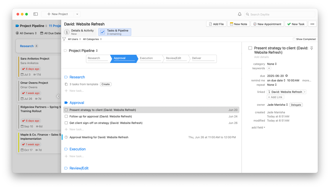
Task: Enable the Show Completed checkbox
Action: (294, 39)
